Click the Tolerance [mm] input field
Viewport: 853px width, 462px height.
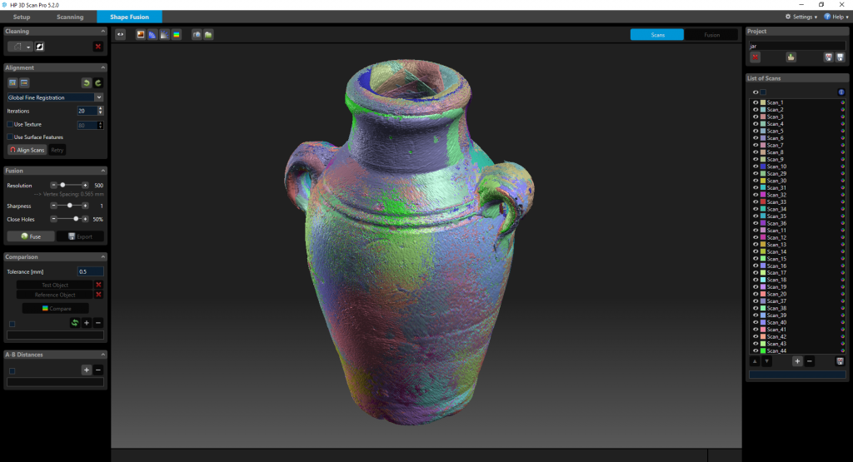90,271
